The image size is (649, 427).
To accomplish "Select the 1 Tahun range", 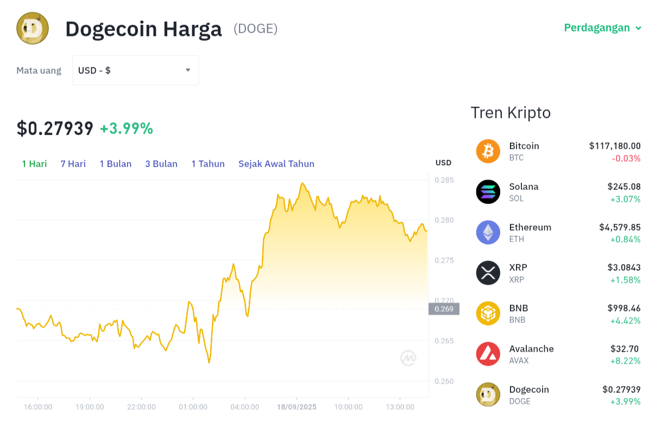I will [x=208, y=164].
